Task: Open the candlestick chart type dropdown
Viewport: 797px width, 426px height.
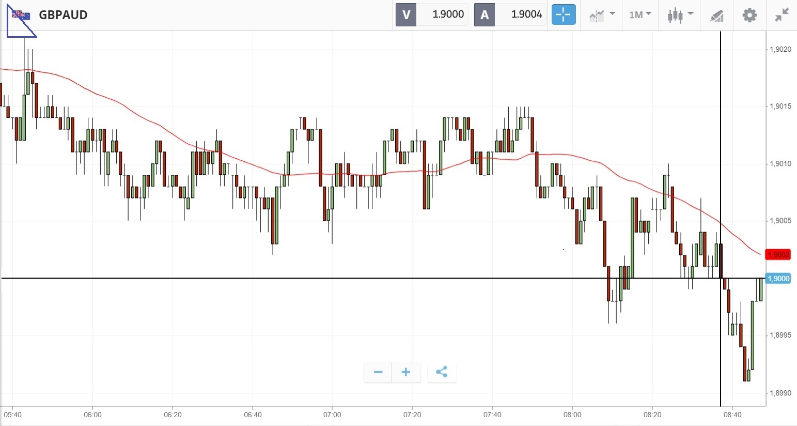Action: click(680, 15)
